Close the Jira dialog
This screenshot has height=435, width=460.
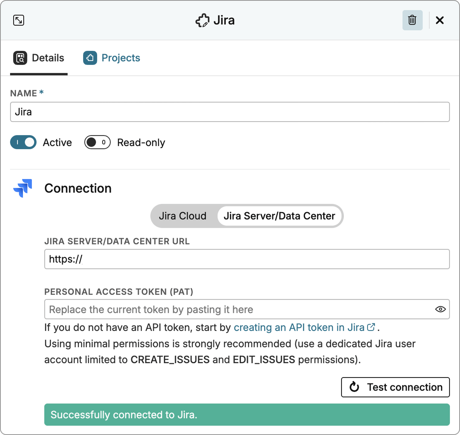pyautogui.click(x=440, y=20)
